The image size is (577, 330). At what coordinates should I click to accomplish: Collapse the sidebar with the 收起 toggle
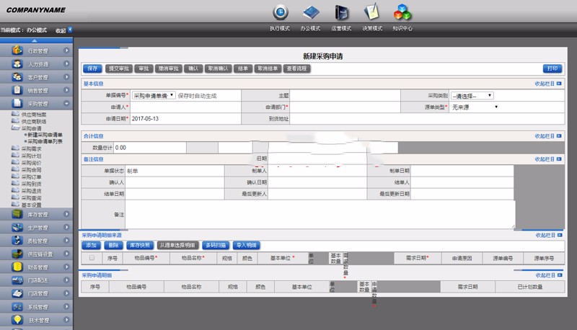coord(63,30)
